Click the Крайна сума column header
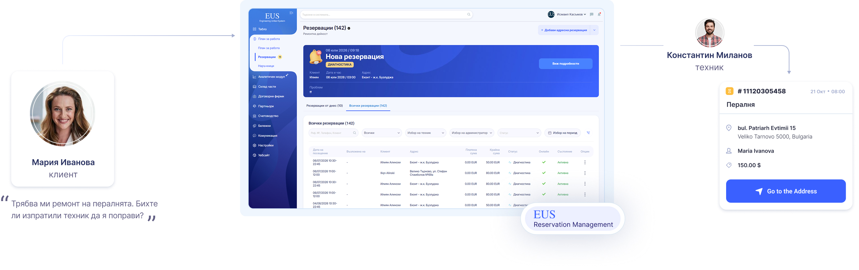859x270 pixels. click(495, 152)
